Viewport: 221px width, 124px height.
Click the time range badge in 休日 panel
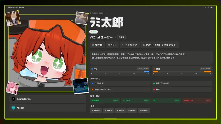[x=205, y=69]
